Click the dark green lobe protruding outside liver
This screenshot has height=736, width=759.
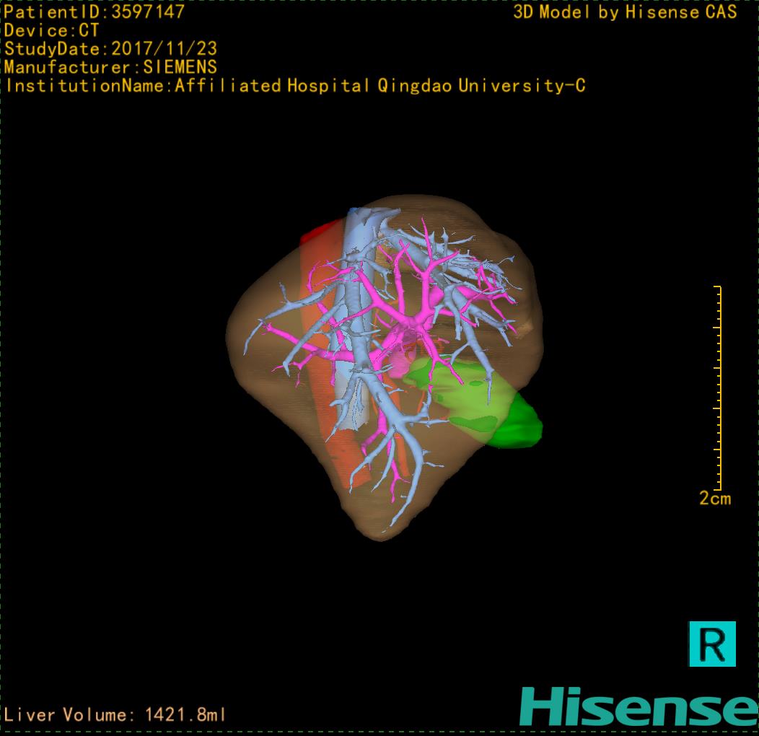tap(523, 427)
